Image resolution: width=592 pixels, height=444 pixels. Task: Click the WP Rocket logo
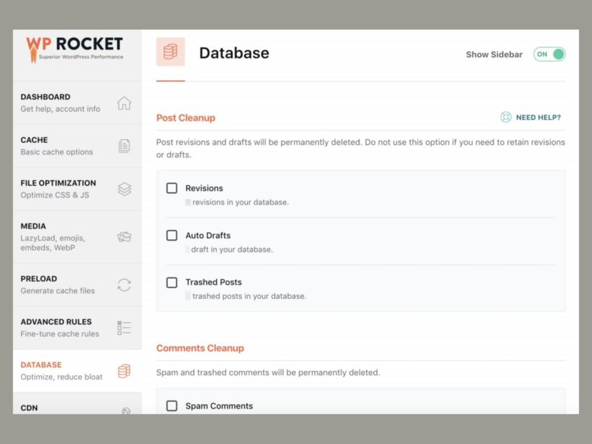click(x=74, y=49)
